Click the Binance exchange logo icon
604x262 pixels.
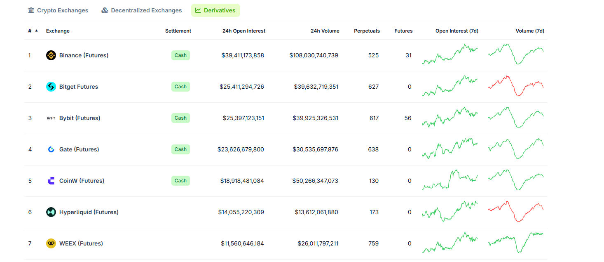51,55
